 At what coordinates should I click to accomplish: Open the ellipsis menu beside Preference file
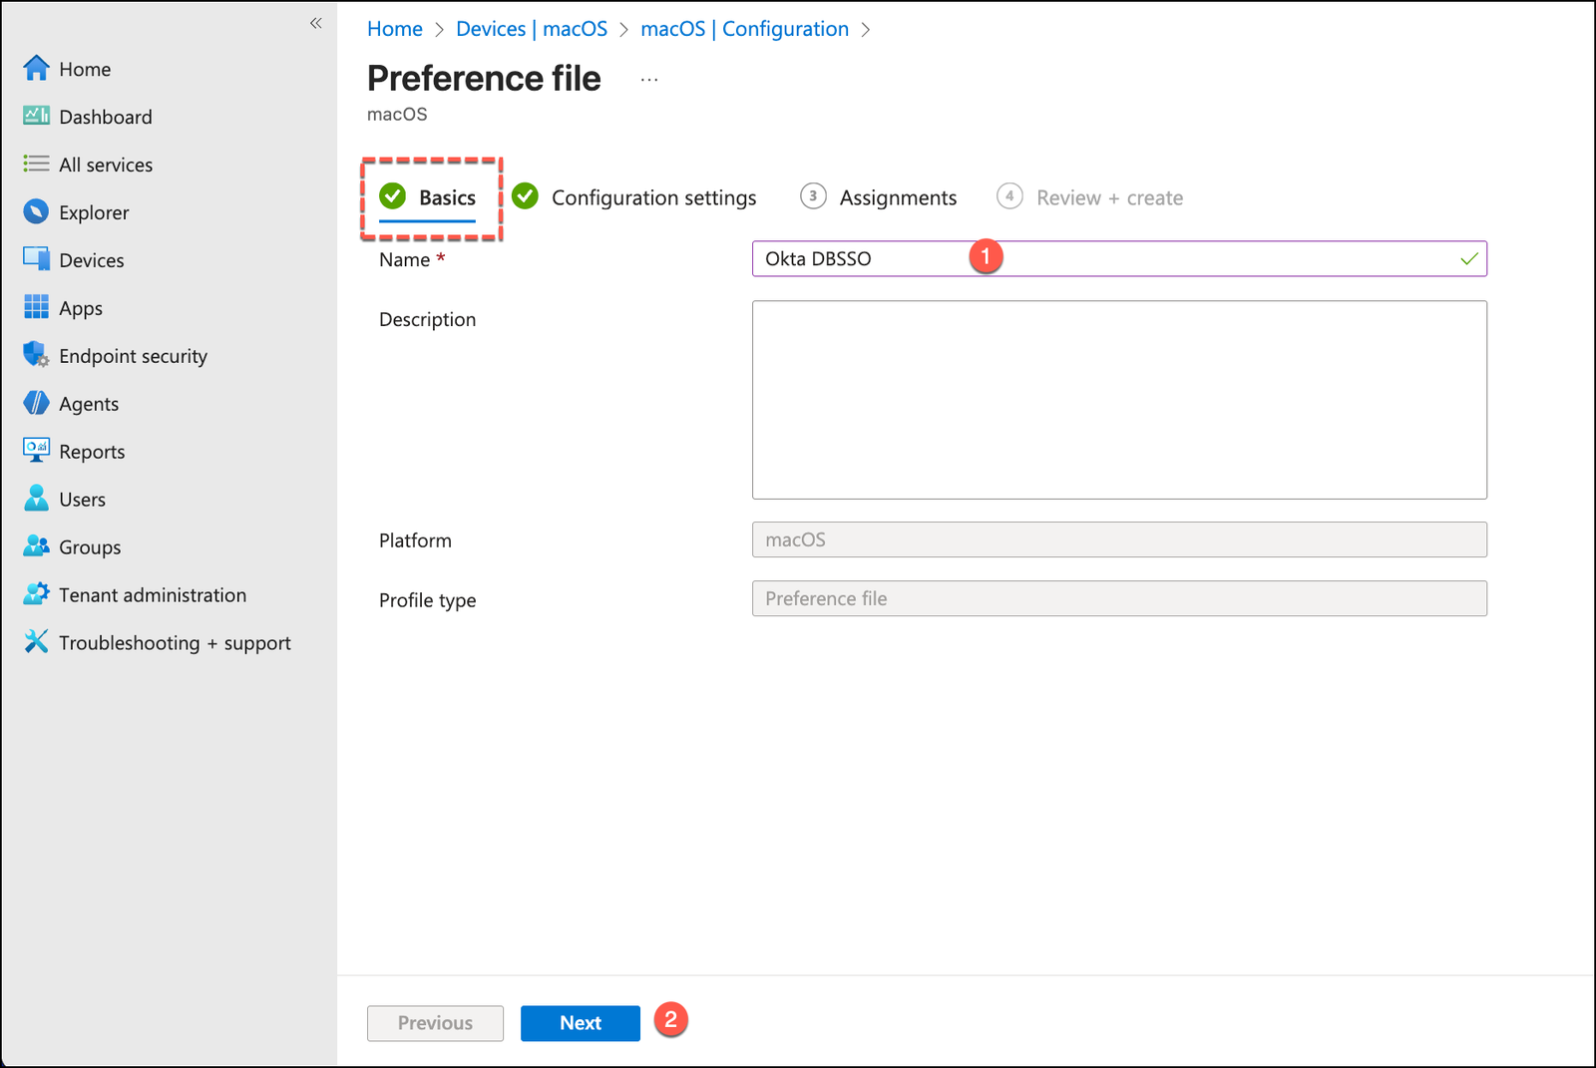[649, 80]
